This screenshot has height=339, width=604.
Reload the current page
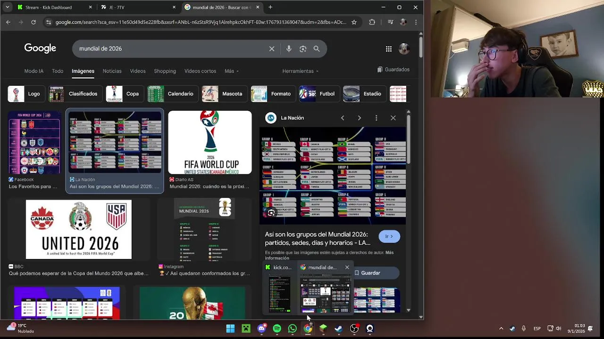[x=34, y=22]
